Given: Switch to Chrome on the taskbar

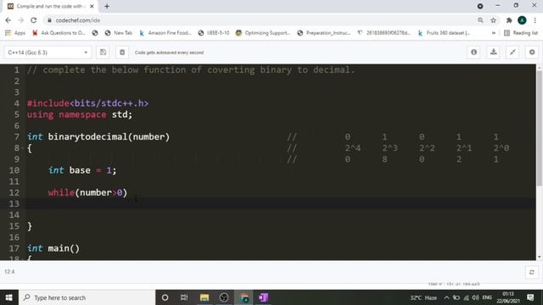Looking at the screenshot, I should click(x=244, y=297).
